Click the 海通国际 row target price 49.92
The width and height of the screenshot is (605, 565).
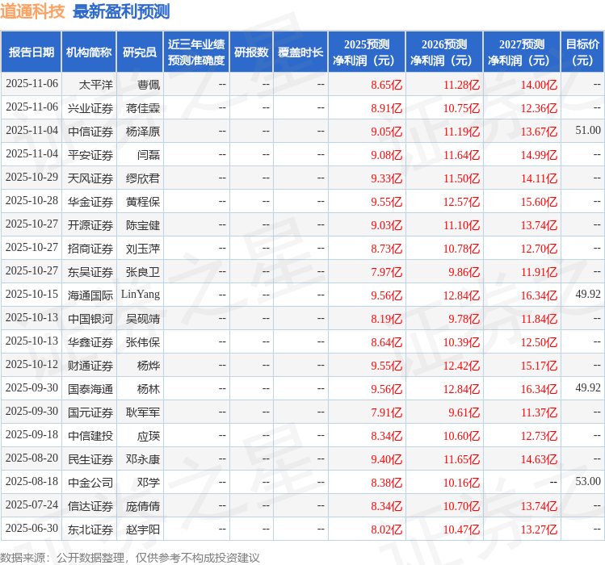click(x=588, y=295)
